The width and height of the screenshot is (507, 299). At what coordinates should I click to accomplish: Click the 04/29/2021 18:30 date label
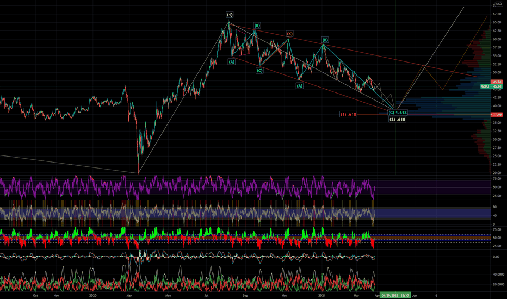pyautogui.click(x=395, y=295)
